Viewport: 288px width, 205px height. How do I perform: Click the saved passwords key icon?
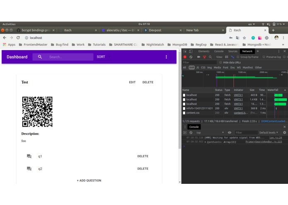coord(231,38)
